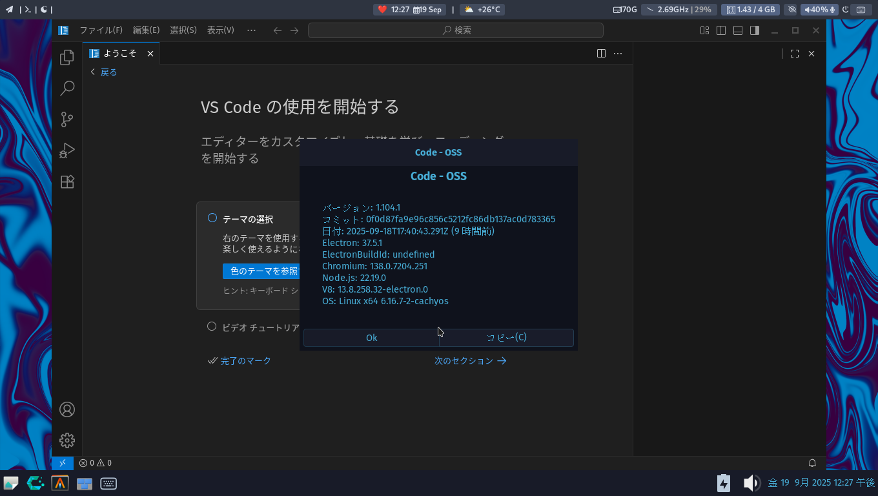Click the remote window indicator in the status bar
The image size is (878, 496).
coord(63,463)
